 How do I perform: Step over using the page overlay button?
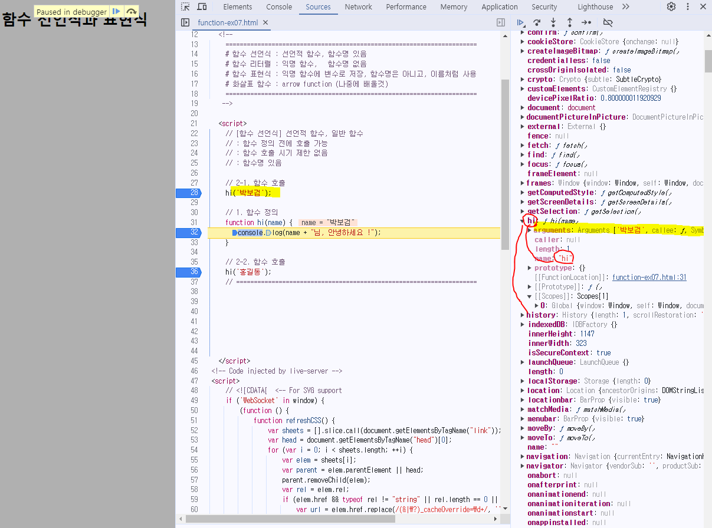pos(132,11)
